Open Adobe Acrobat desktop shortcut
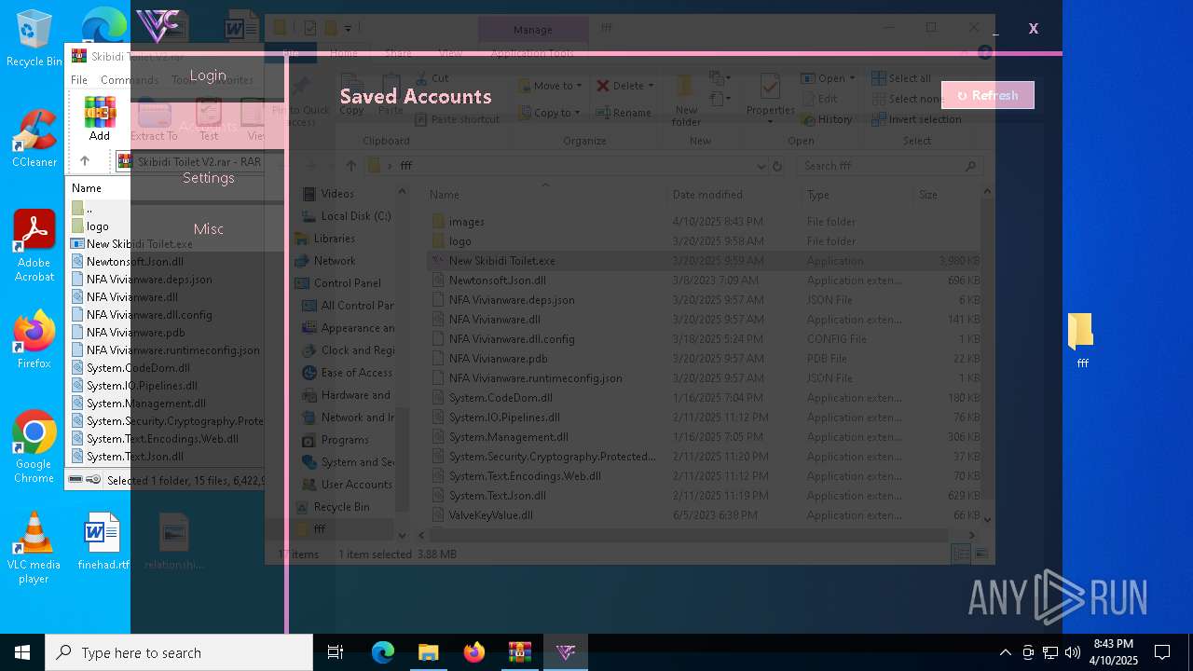The image size is (1193, 671). pyautogui.click(x=34, y=245)
